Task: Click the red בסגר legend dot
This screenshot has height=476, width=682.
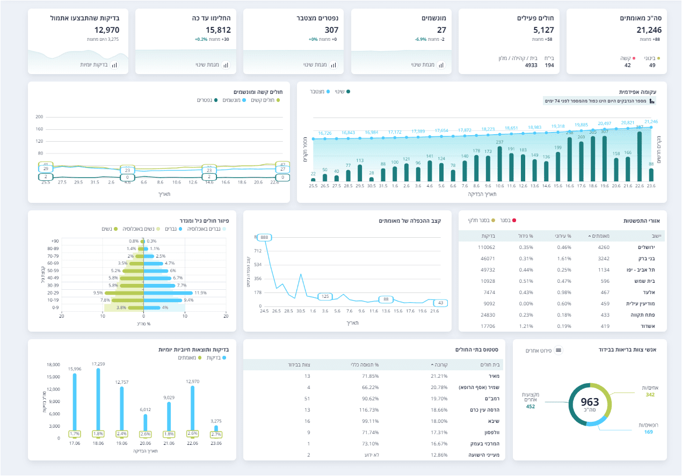Action: (x=514, y=221)
